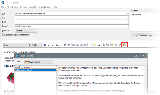Insert a horizontal line

point(90,45)
